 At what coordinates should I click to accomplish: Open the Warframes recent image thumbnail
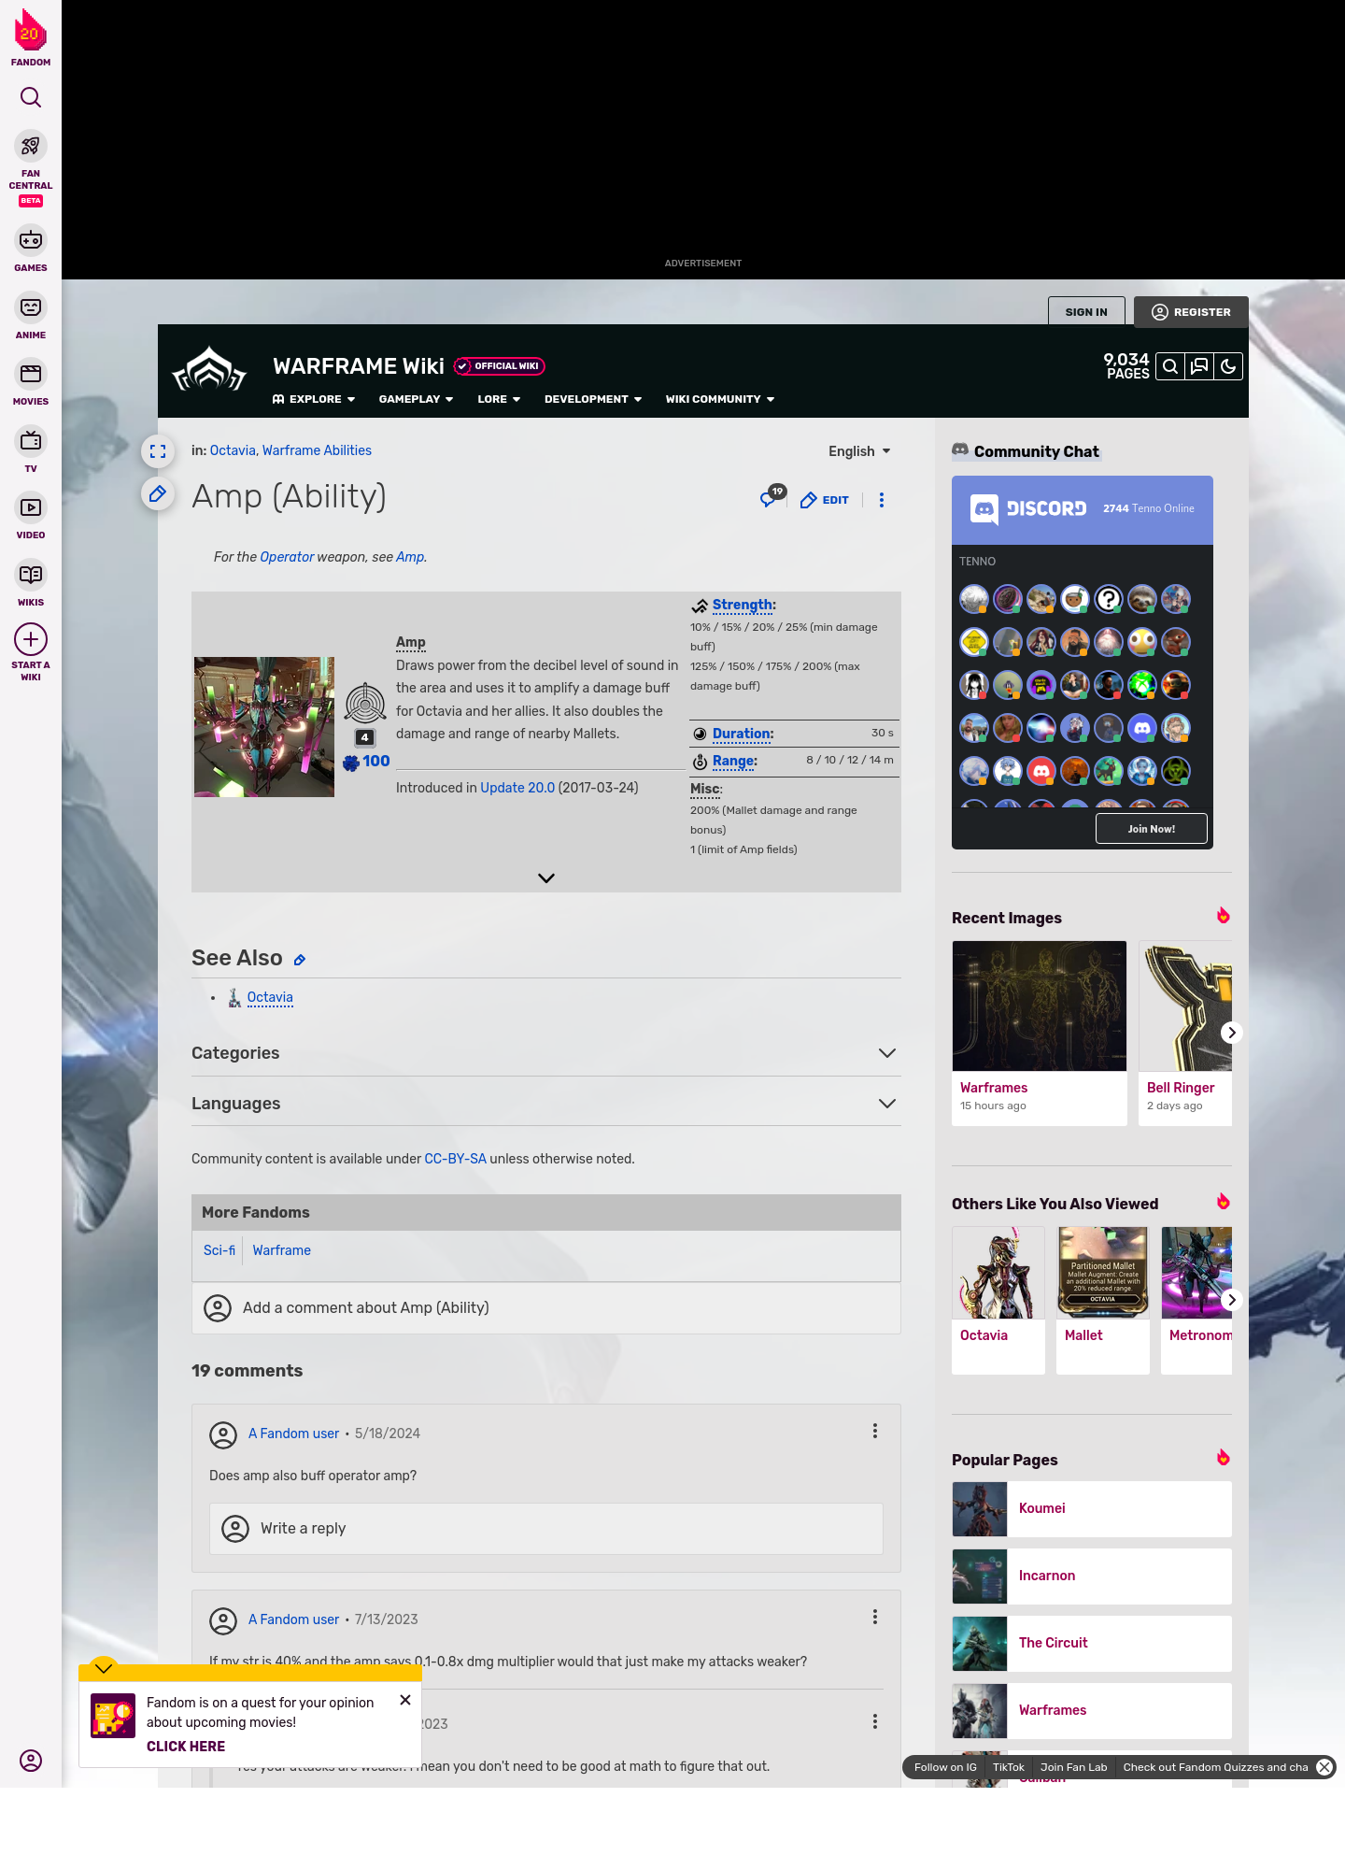coord(1040,1006)
